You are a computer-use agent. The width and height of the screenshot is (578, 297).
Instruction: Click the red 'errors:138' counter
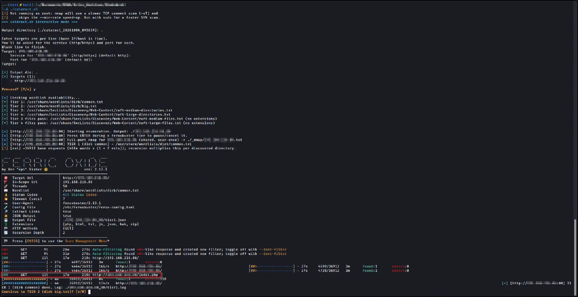point(155,279)
